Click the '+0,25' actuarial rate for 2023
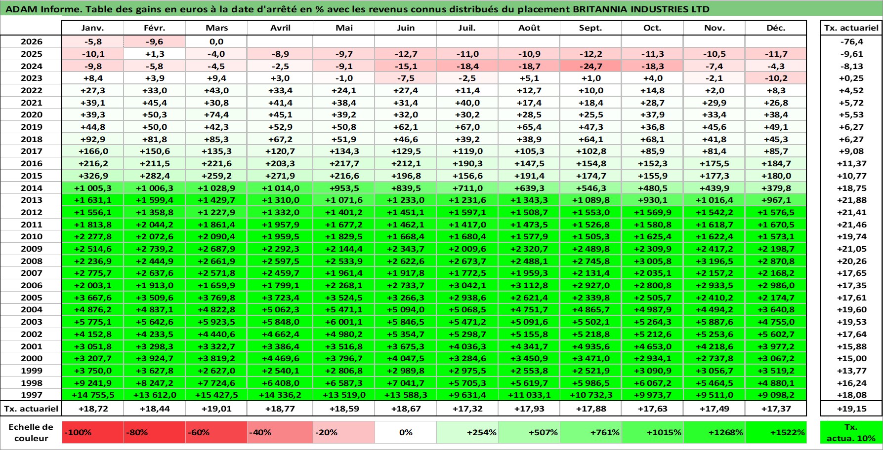 point(851,78)
